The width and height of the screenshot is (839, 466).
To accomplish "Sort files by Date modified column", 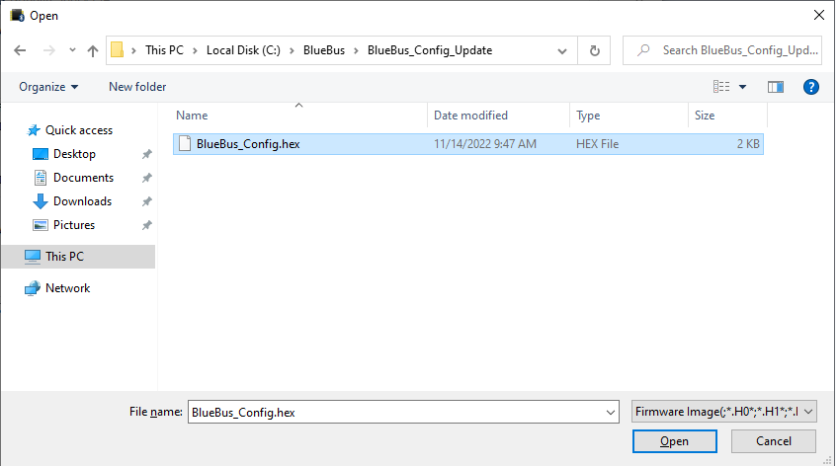I will point(470,116).
